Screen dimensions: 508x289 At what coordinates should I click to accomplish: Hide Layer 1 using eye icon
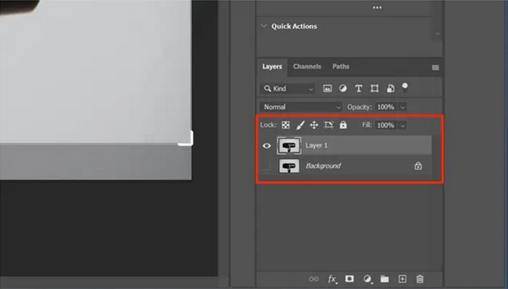tap(267, 146)
